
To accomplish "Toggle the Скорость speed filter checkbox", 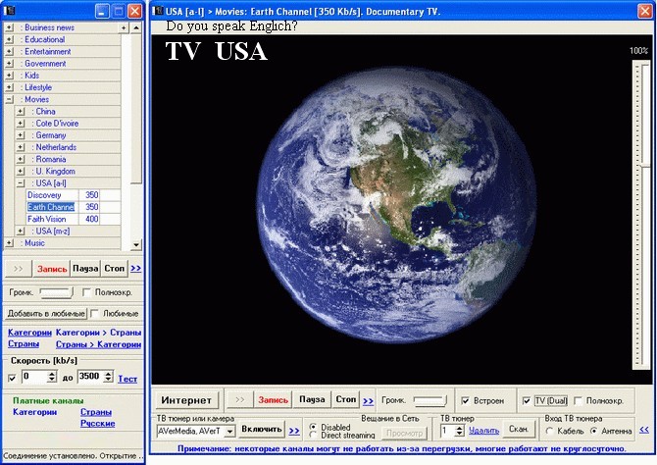I will (12, 379).
